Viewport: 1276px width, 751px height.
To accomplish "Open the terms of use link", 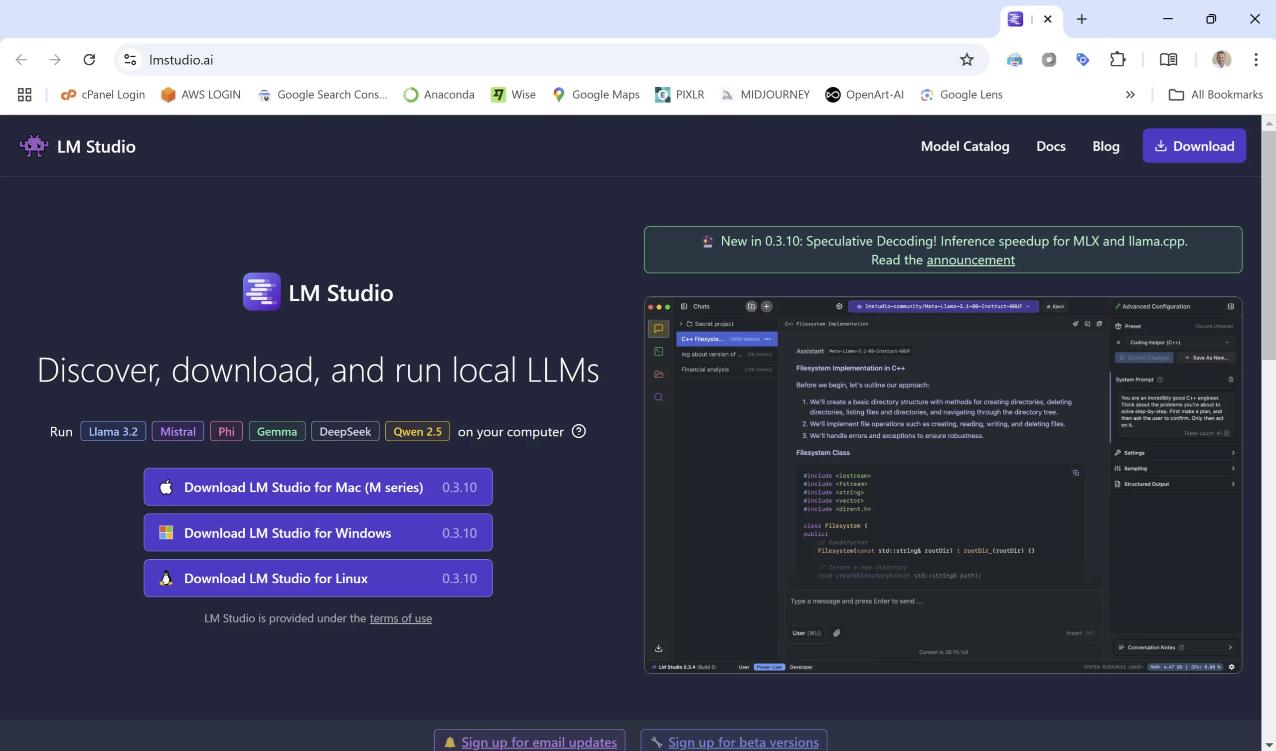I will (401, 619).
